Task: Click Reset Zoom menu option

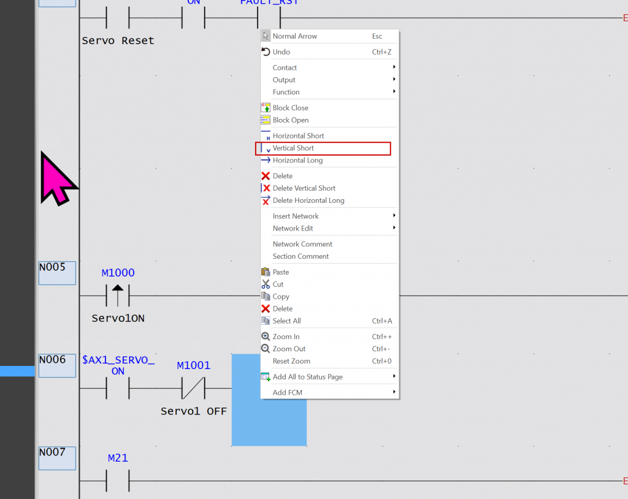Action: [291, 361]
